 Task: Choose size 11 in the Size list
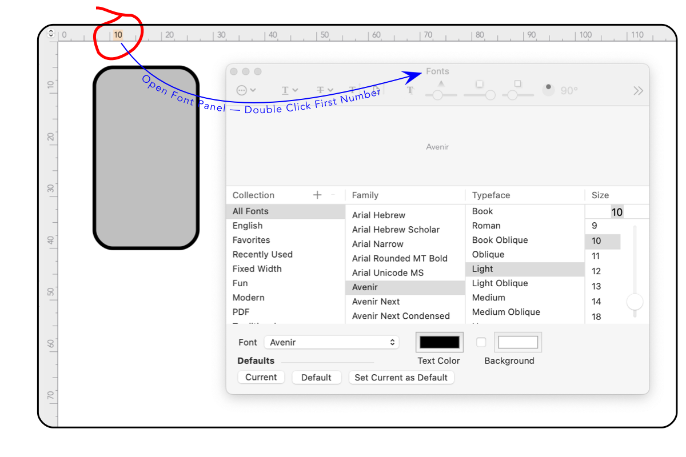click(x=603, y=256)
